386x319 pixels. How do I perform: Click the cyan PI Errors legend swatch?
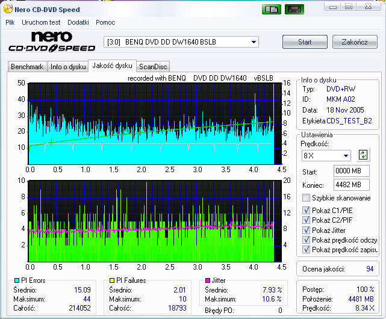click(x=17, y=280)
